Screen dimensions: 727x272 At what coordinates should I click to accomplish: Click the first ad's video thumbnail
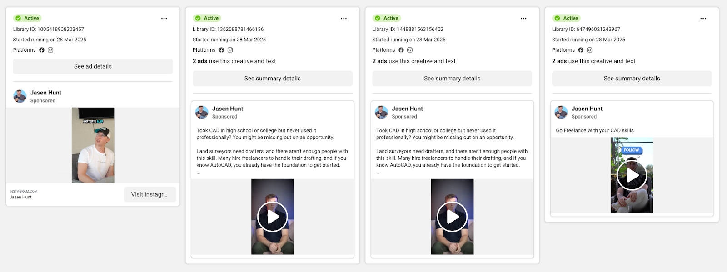tap(93, 145)
